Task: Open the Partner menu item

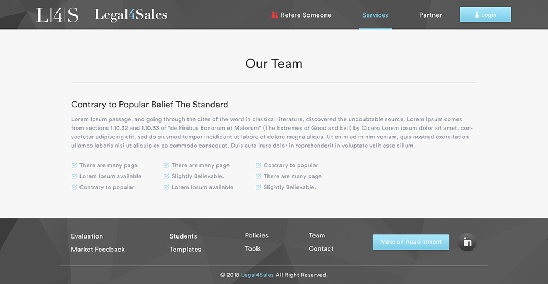Action: point(430,15)
